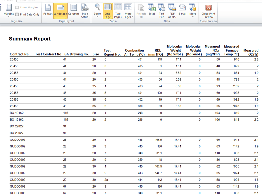Open Page Setup dialog
Image resolution: width=262 pixels, height=196 pixels.
[85, 10]
